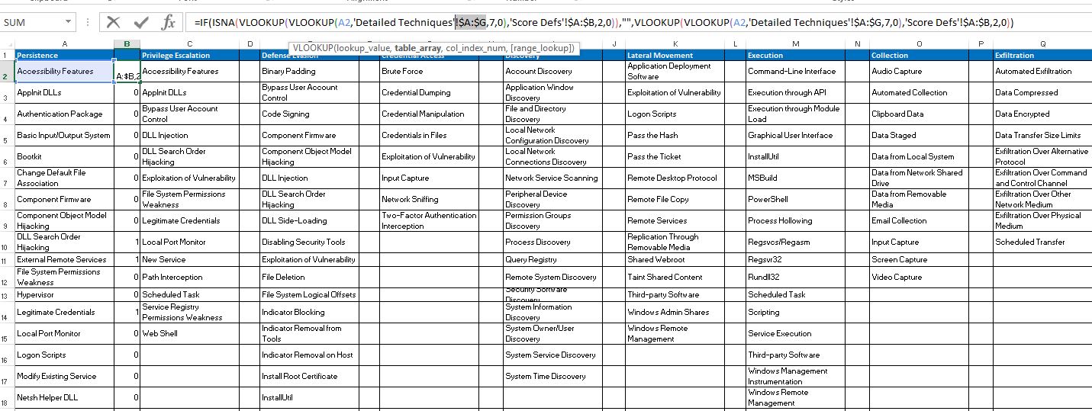Select row 18 header

point(8,397)
